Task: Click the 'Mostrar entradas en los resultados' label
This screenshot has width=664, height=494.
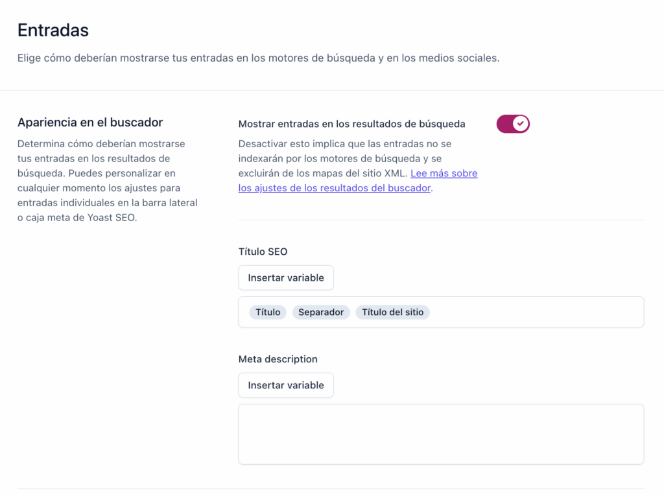Action: (x=351, y=124)
